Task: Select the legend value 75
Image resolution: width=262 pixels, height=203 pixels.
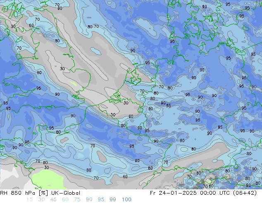Action: (77, 200)
